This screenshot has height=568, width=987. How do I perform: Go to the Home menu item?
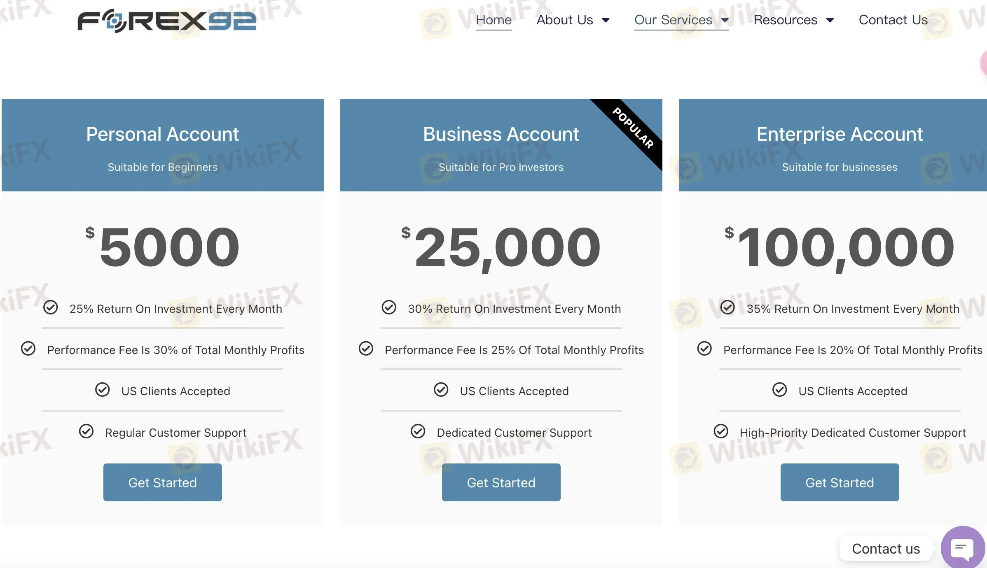pyautogui.click(x=493, y=20)
